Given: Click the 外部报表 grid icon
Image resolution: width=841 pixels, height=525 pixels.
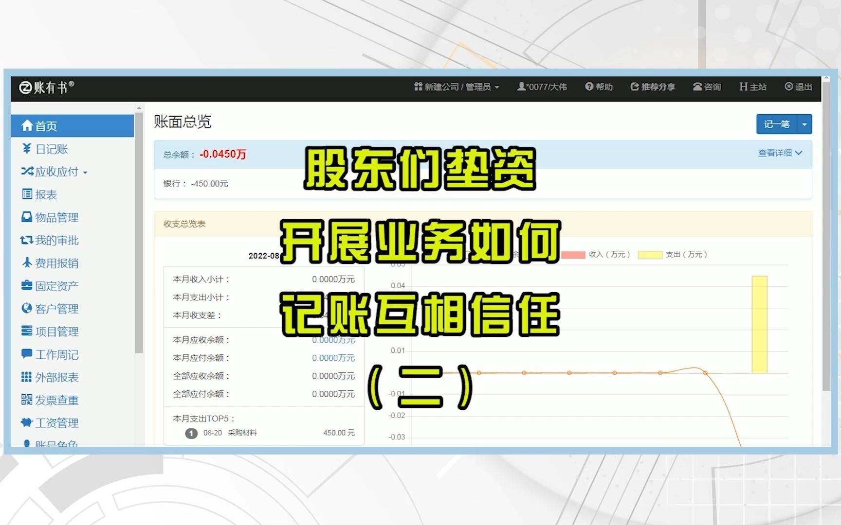Looking at the screenshot, I should pos(27,377).
